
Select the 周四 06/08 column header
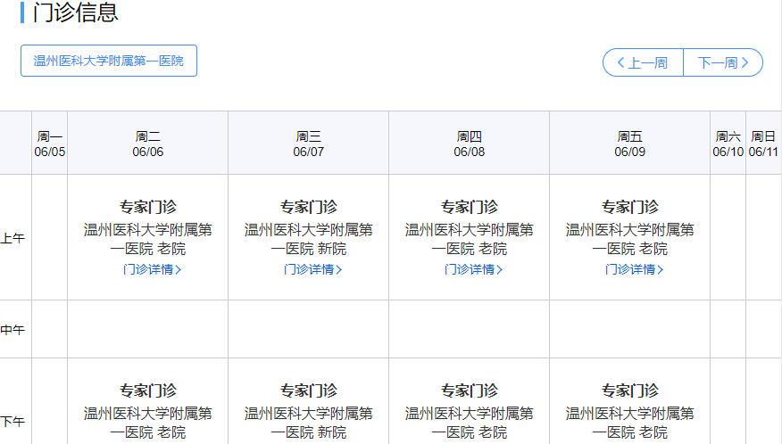point(470,144)
